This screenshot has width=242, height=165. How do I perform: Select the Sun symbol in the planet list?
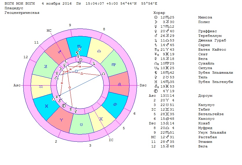(x=156, y=17)
